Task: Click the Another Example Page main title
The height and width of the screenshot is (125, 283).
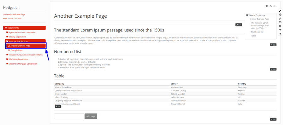Action: [x=80, y=16]
